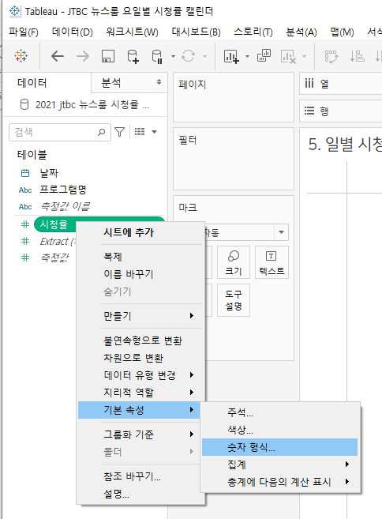Screen dimensions: 382x519
Task: Choose 시트에 추가 in context menu
Action: click(140, 232)
